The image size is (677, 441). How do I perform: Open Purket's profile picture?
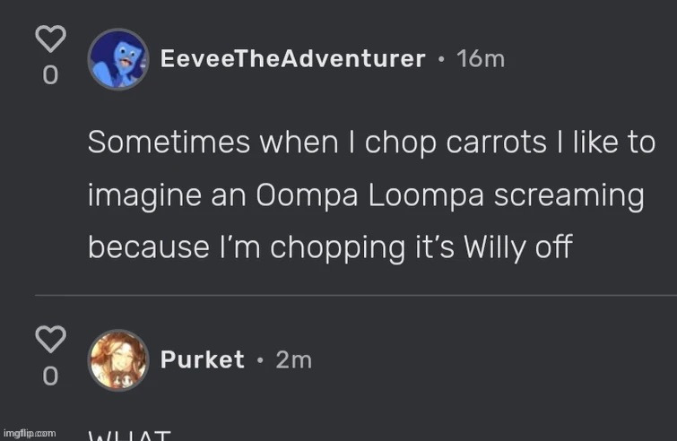coord(118,359)
